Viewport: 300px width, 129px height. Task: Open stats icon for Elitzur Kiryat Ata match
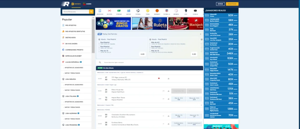pyautogui.click(x=168, y=91)
